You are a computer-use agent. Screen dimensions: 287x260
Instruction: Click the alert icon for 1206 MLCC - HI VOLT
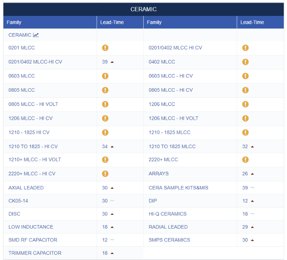245,118
